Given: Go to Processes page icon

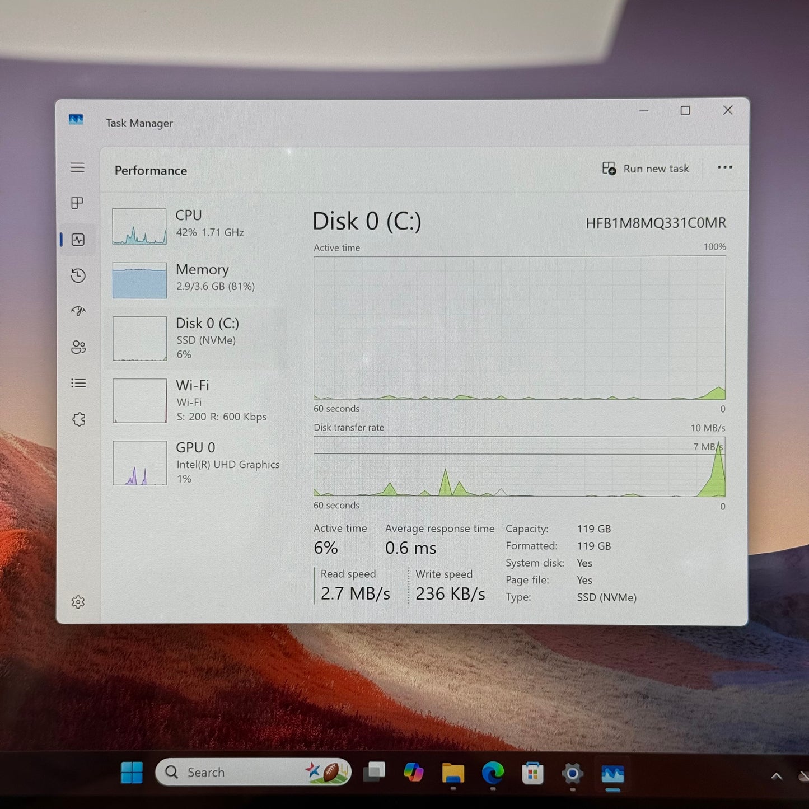Looking at the screenshot, I should [x=78, y=203].
